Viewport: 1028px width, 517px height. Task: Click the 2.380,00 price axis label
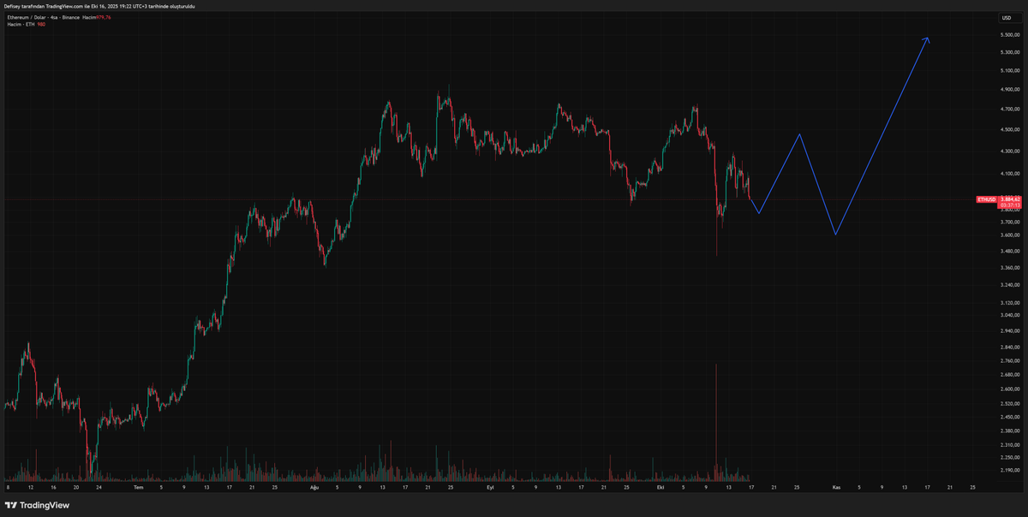[1009, 431]
